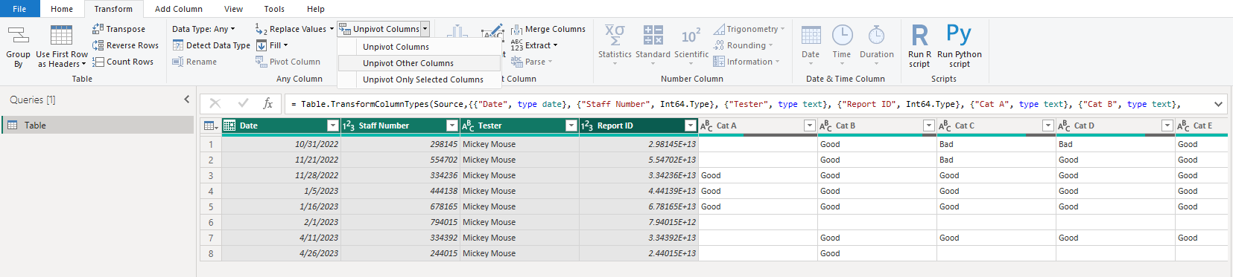Select the Cat D column header
Viewport: 1233px width, 277px height.
1115,126
